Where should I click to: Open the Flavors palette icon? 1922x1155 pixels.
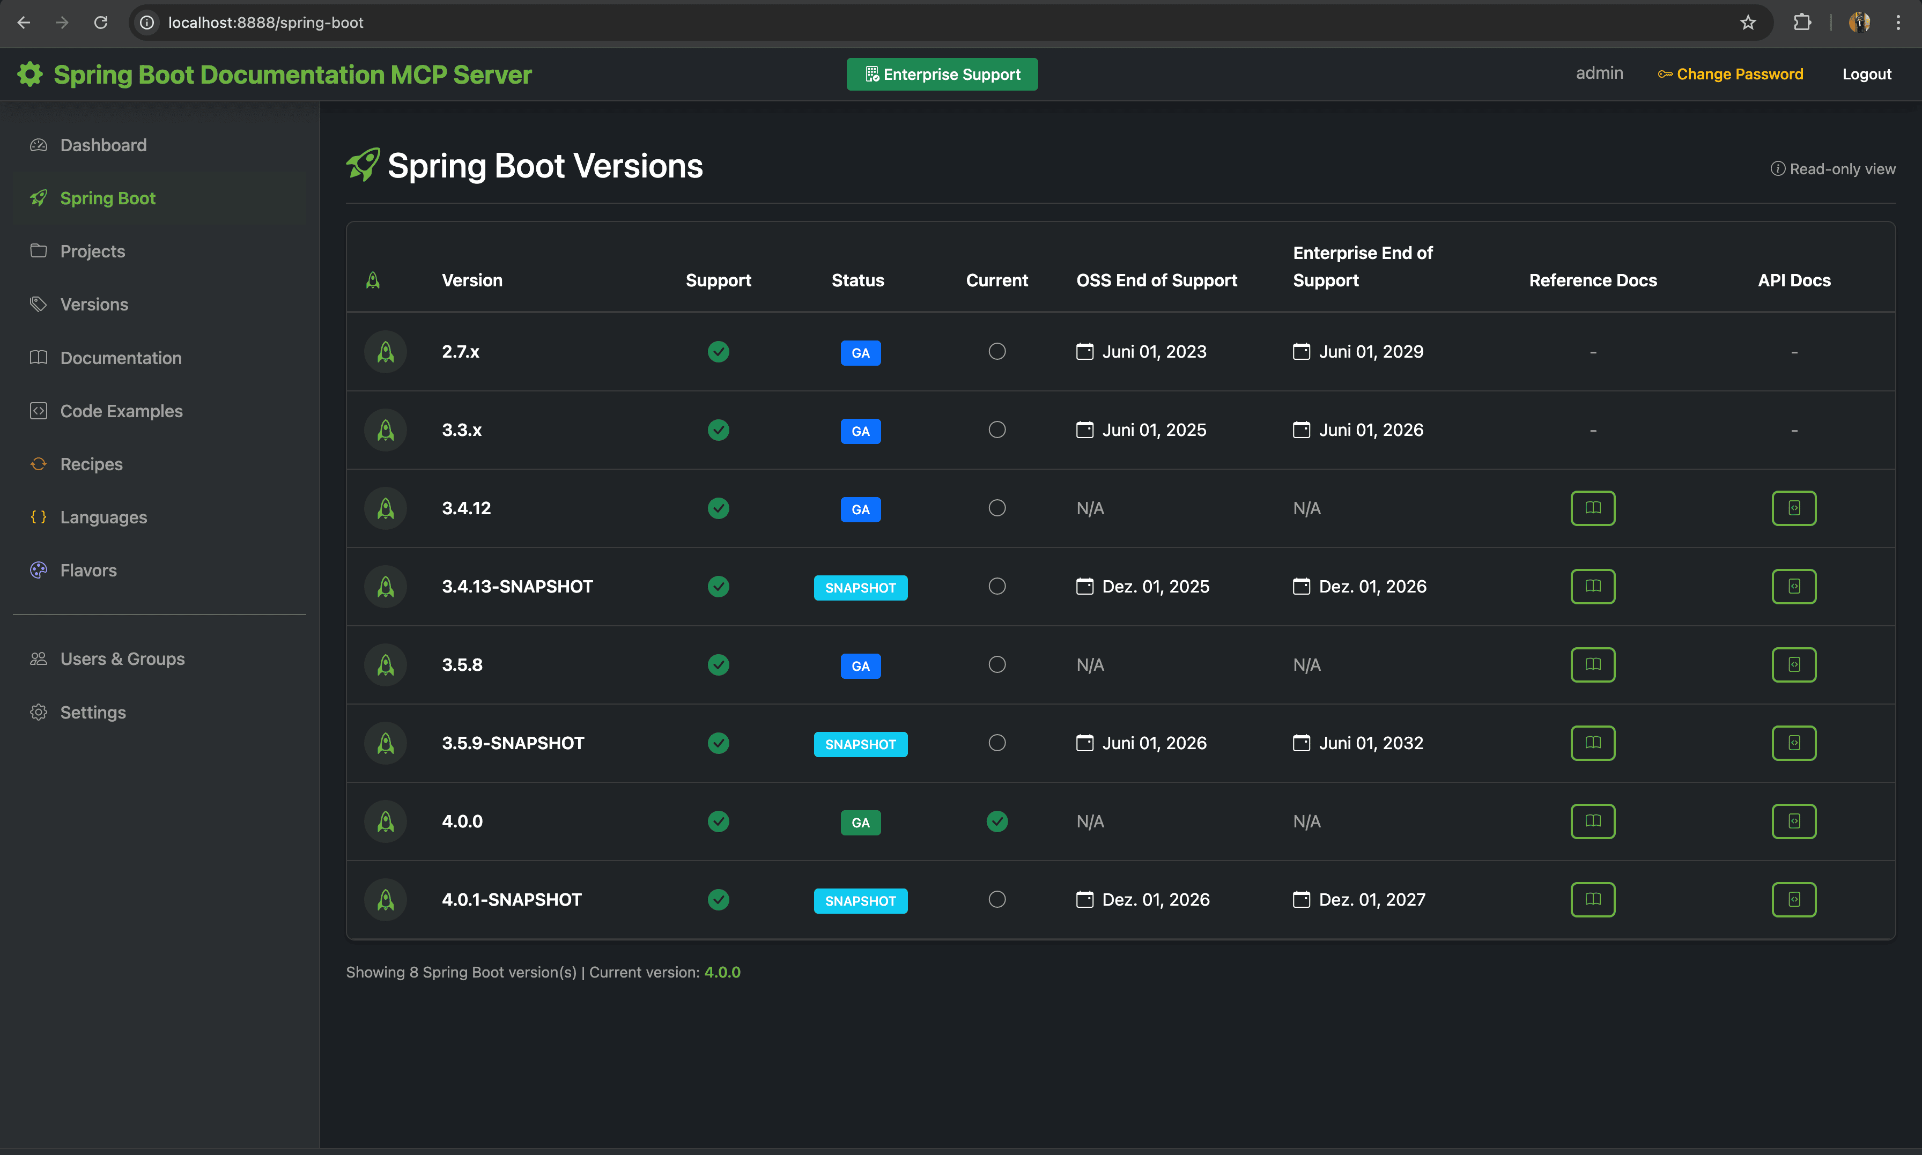coord(39,569)
